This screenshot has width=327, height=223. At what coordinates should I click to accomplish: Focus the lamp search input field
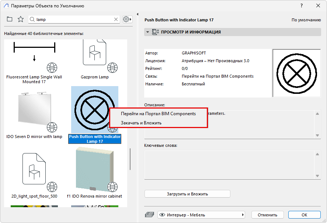[74, 20]
